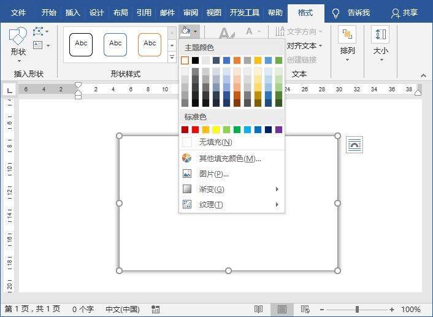Switch to Print Layout view

click(x=282, y=309)
